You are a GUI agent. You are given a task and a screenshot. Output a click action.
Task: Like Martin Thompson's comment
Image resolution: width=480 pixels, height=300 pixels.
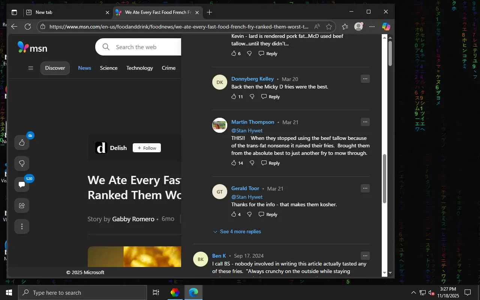(x=234, y=163)
